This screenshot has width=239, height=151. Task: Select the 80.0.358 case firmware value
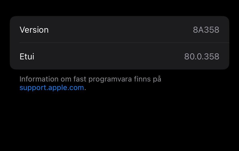[202, 57]
